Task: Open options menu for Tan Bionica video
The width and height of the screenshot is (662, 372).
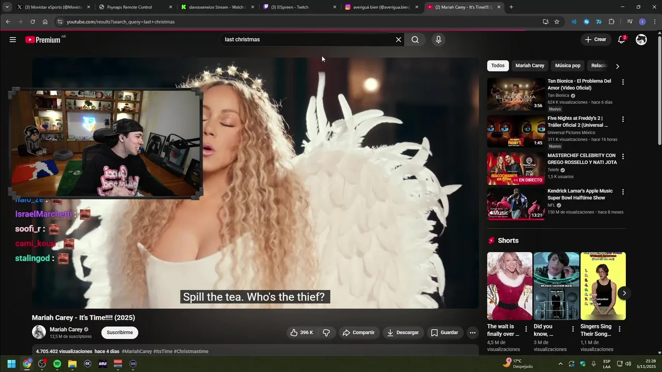Action: 623,82
